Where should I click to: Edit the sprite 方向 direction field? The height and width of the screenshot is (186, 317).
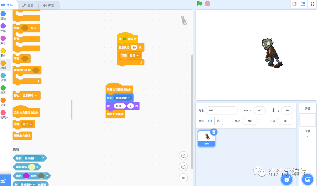point(285,121)
